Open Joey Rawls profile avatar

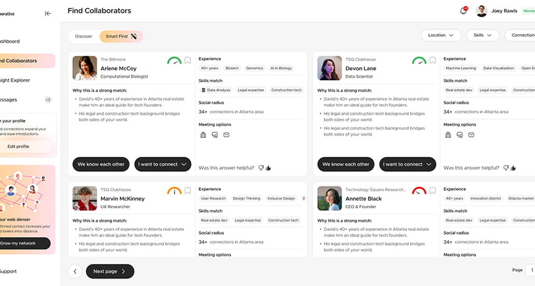pyautogui.click(x=482, y=11)
